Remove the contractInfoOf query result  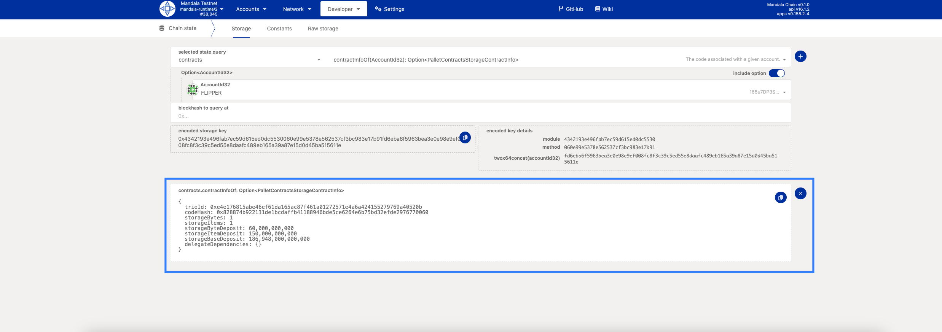point(800,193)
